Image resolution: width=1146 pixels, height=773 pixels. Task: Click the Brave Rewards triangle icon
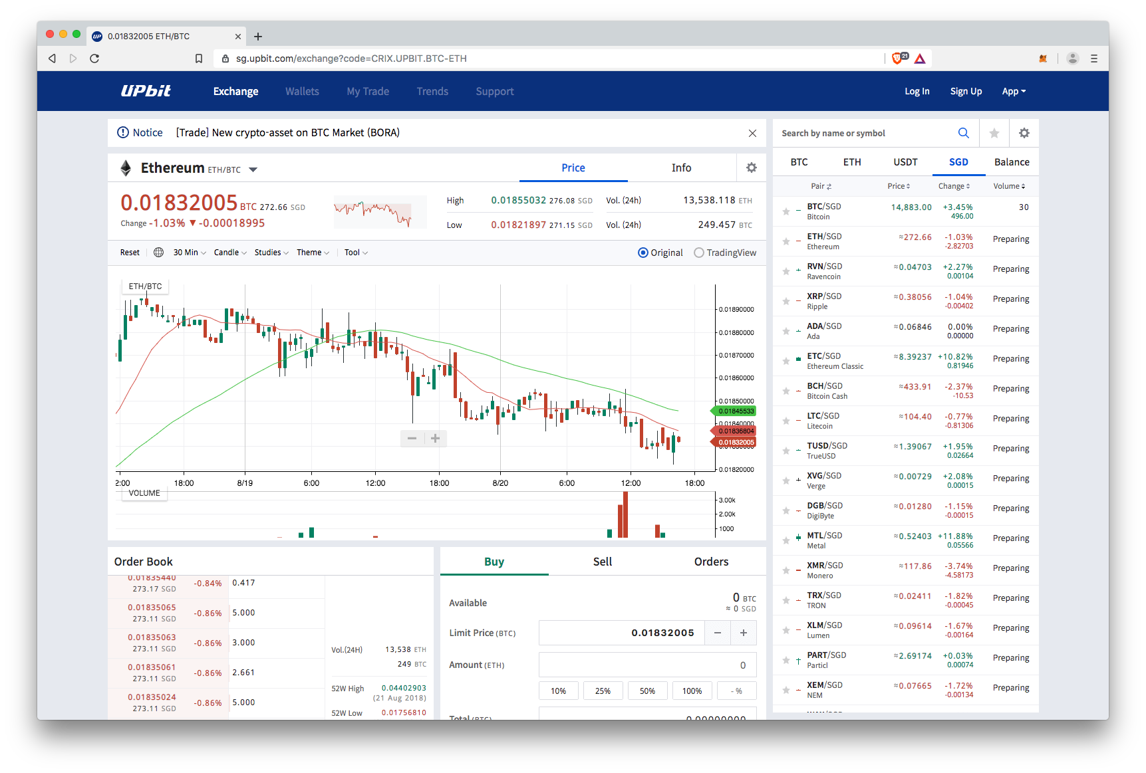point(920,58)
